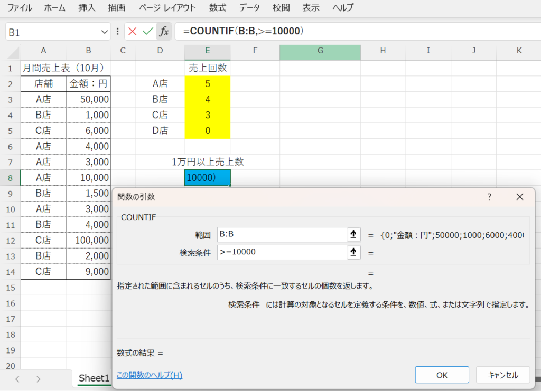Click the green checkmark enter icon

tap(148, 31)
